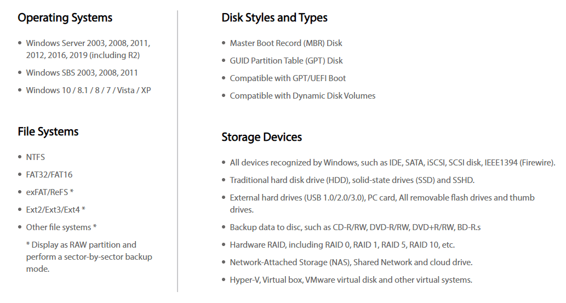Image resolution: width=566 pixels, height=303 pixels.
Task: Click the exFAT/ReFS item
Action: click(50, 192)
